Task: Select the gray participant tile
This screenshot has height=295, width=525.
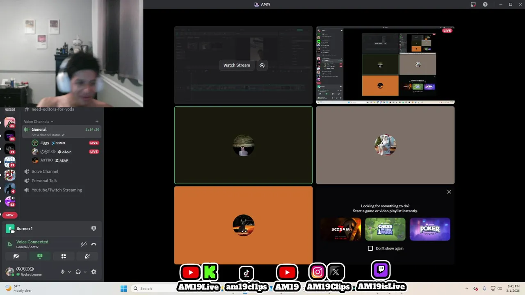Action: point(385,145)
